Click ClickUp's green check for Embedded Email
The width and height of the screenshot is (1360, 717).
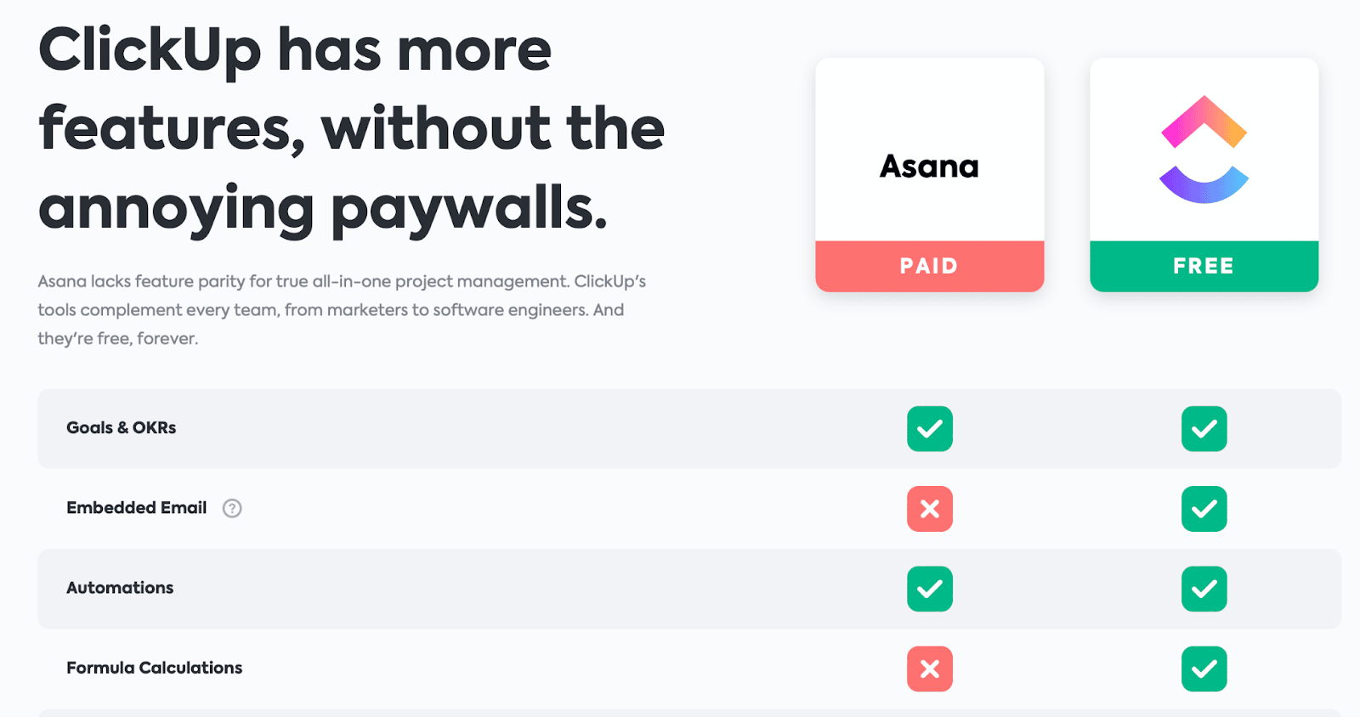click(x=1204, y=509)
